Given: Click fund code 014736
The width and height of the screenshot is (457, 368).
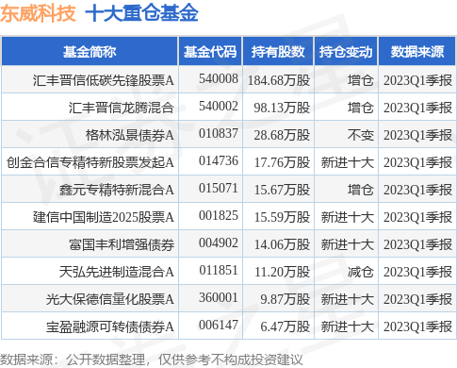Looking at the screenshot, I should 219,160.
